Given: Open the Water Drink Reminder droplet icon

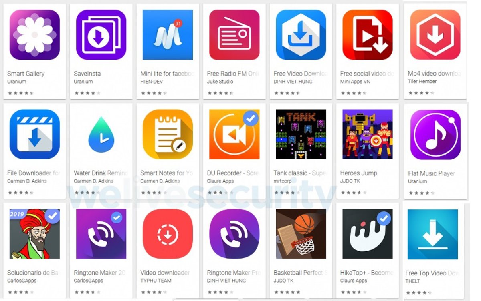Looking at the screenshot, I should tap(101, 135).
